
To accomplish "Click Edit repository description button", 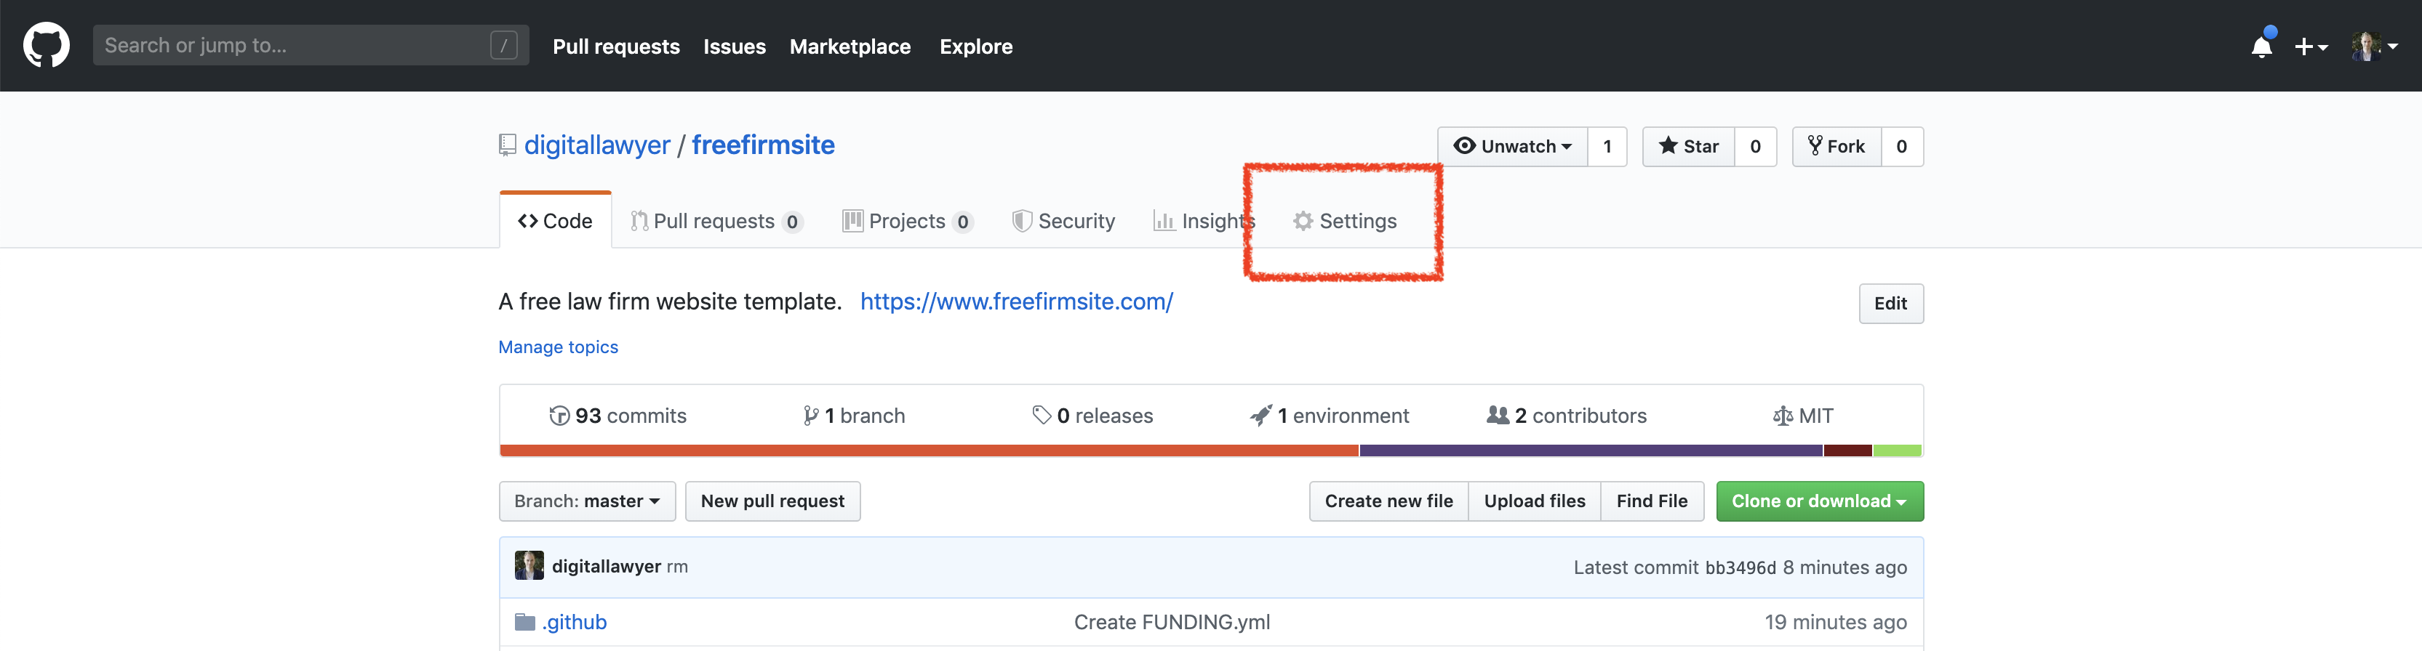I will tap(1890, 304).
